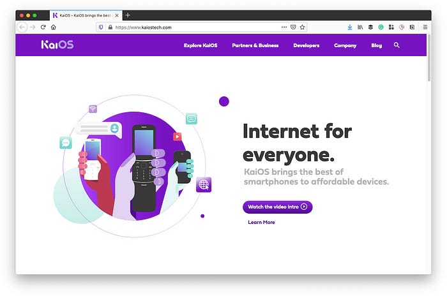
Task: Go to the browser home icon
Action: coord(53,27)
